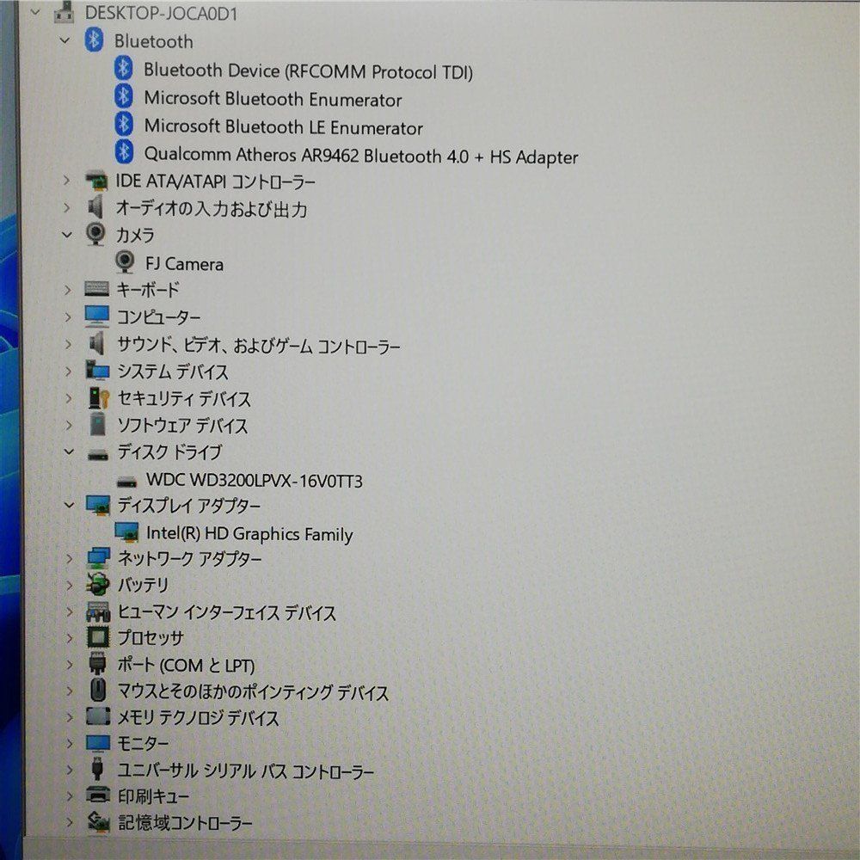
Task: Expand IDE ATA/ATAPI コントローラー
Action: 67,180
